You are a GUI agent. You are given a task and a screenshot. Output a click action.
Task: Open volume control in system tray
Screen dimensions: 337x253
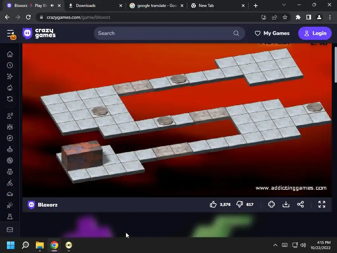tap(303, 245)
